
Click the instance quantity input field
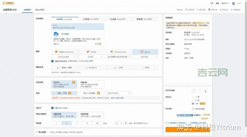[x=200, y=91]
